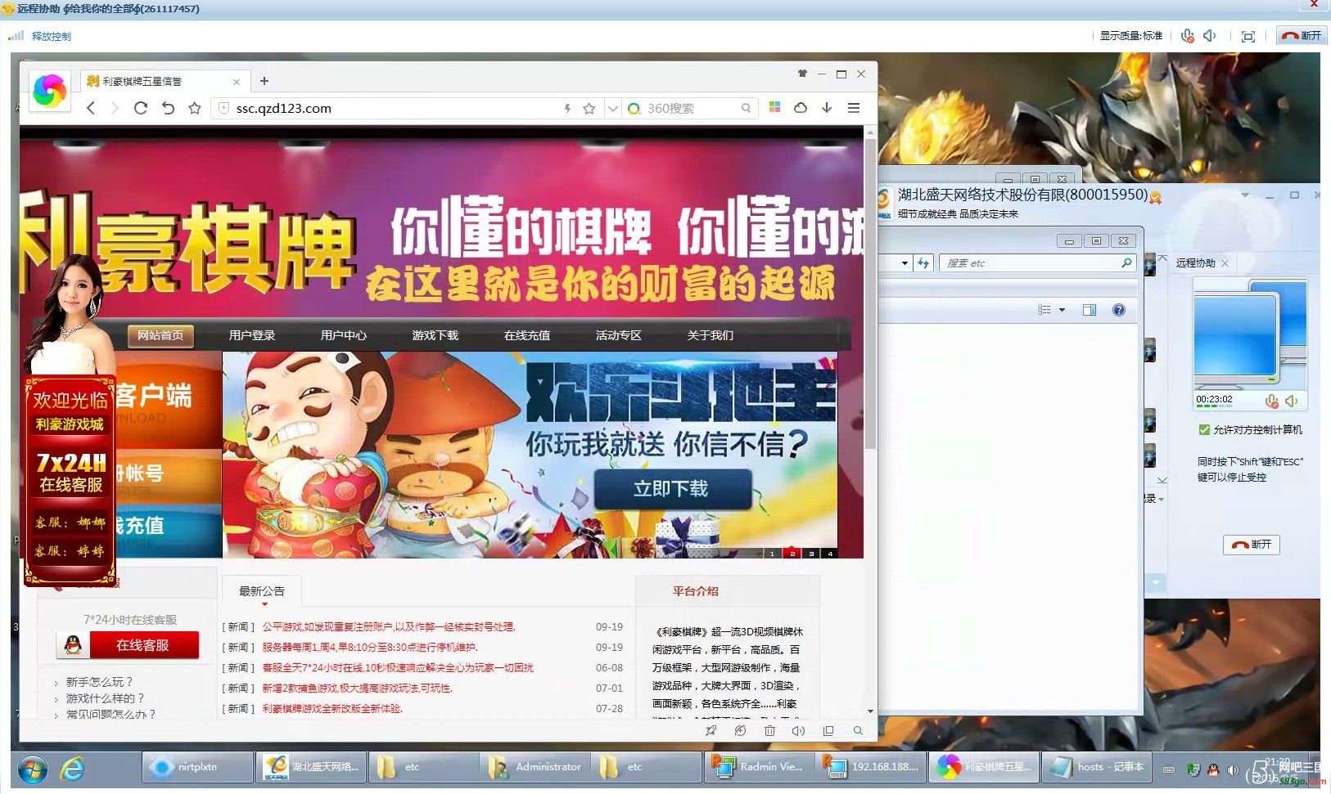Switch banner to slide 4 indicator
This screenshot has height=794, width=1331.
pyautogui.click(x=830, y=553)
